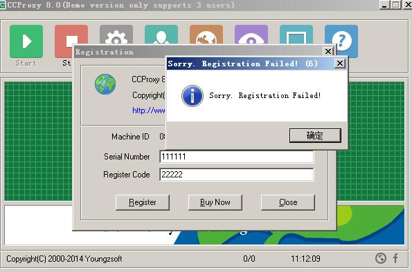Click the Register Code label
The width and height of the screenshot is (412, 272).
pos(127,175)
